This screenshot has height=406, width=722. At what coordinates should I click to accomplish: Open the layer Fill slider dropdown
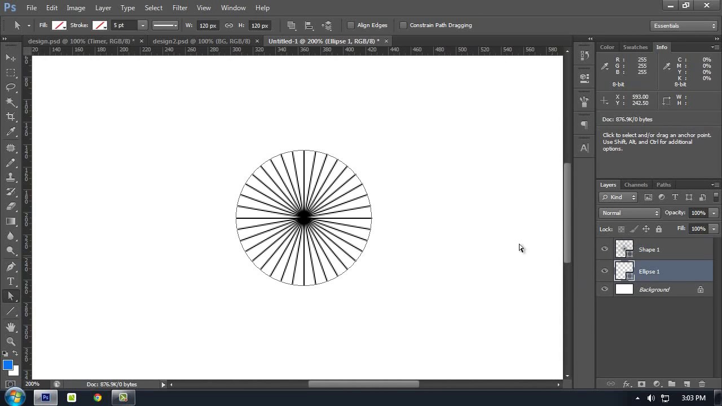pyautogui.click(x=714, y=229)
